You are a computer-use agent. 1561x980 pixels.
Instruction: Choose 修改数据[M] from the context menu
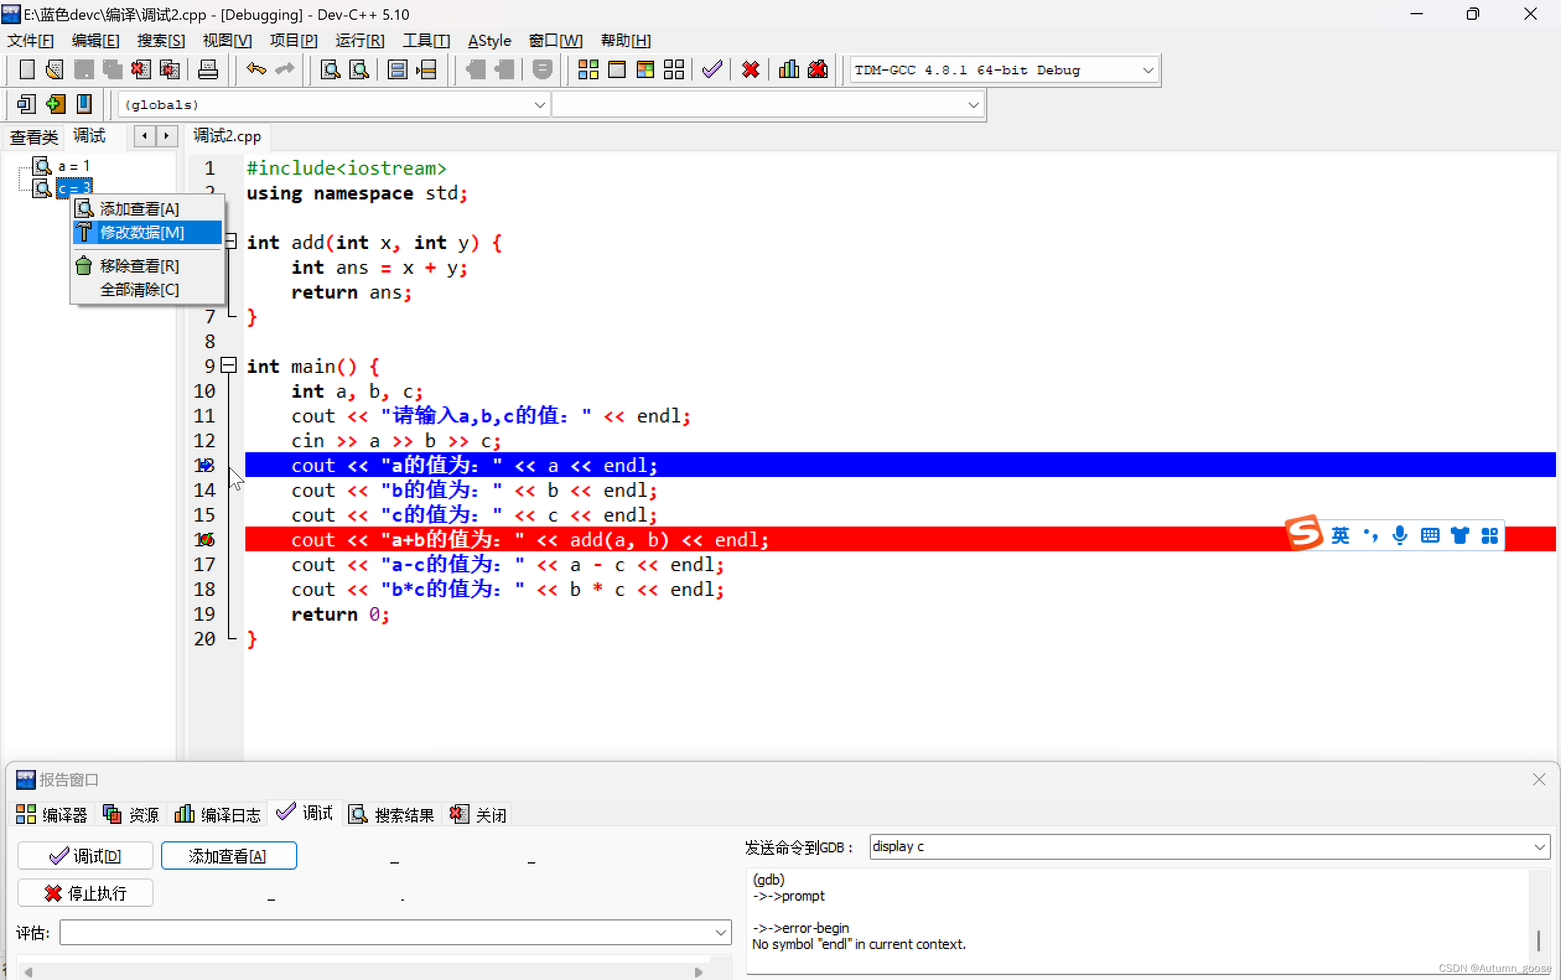click(142, 232)
